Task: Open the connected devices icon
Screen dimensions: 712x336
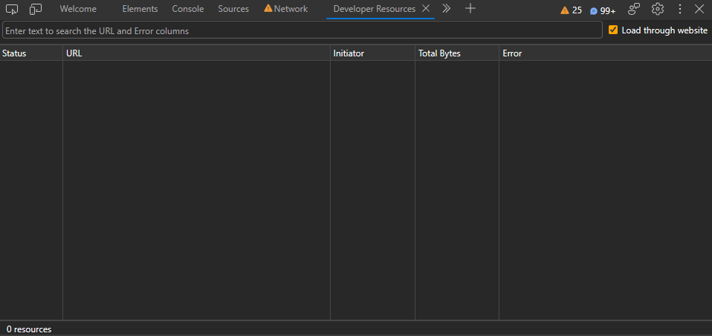Action: (x=634, y=9)
